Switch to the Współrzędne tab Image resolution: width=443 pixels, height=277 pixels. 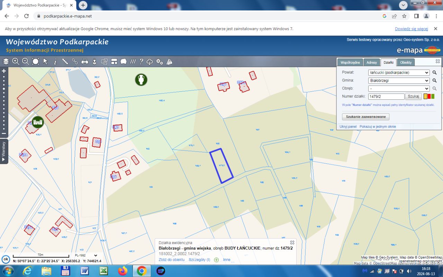350,62
